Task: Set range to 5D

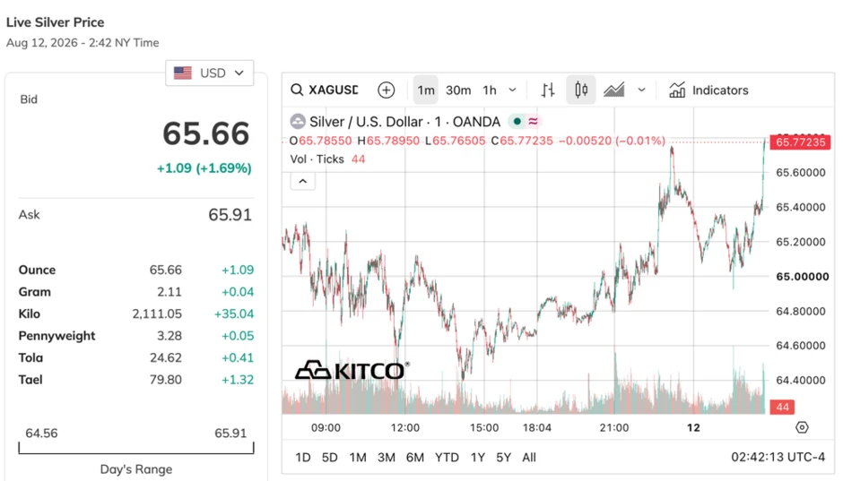Action: tap(329, 458)
